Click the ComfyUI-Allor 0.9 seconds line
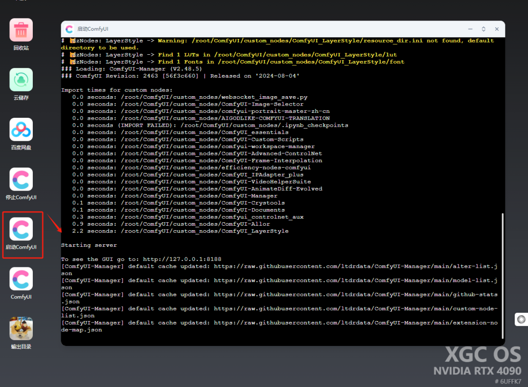The height and width of the screenshot is (387, 528). pos(171,224)
